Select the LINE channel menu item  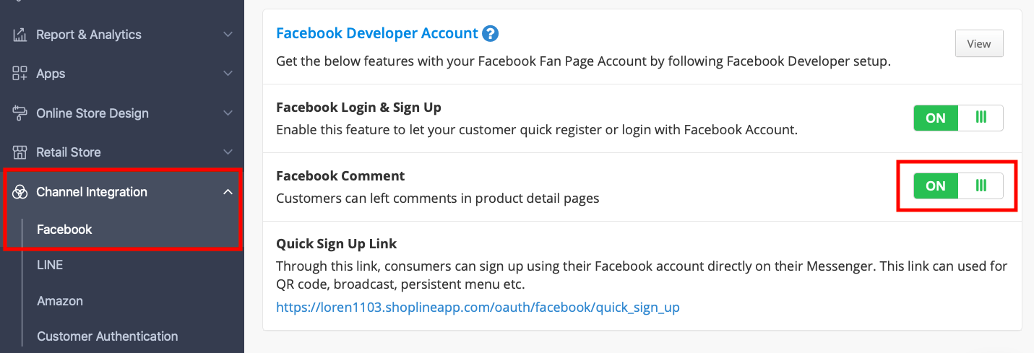50,265
